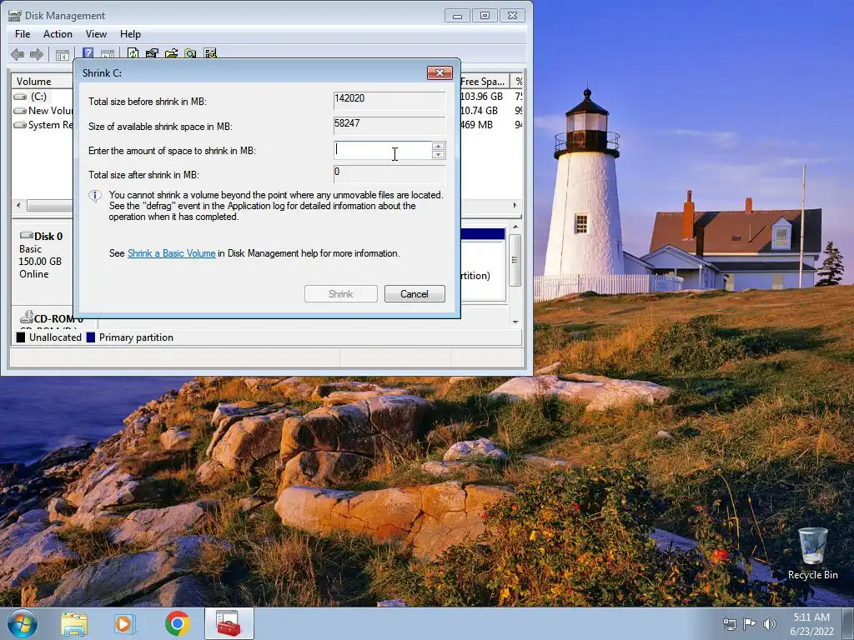Launch Windows Media Player from taskbar

tap(124, 624)
